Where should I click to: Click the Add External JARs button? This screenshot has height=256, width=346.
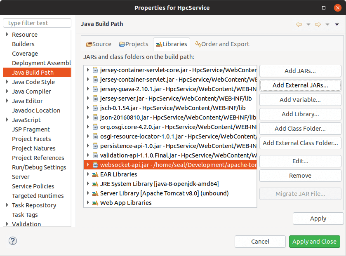[300, 85]
